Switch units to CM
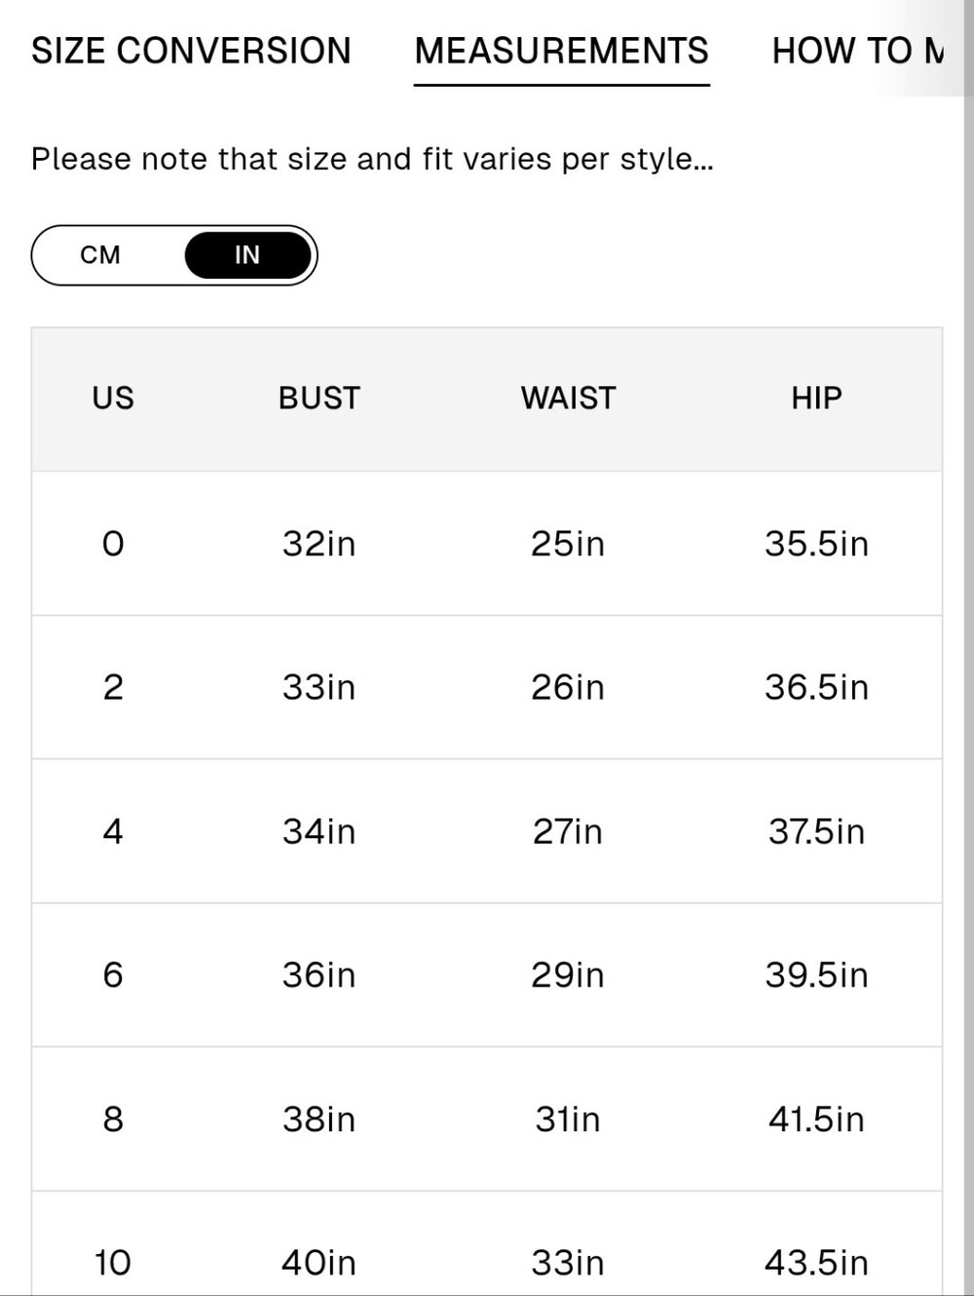Screen dimensions: 974x1296 (x=100, y=255)
